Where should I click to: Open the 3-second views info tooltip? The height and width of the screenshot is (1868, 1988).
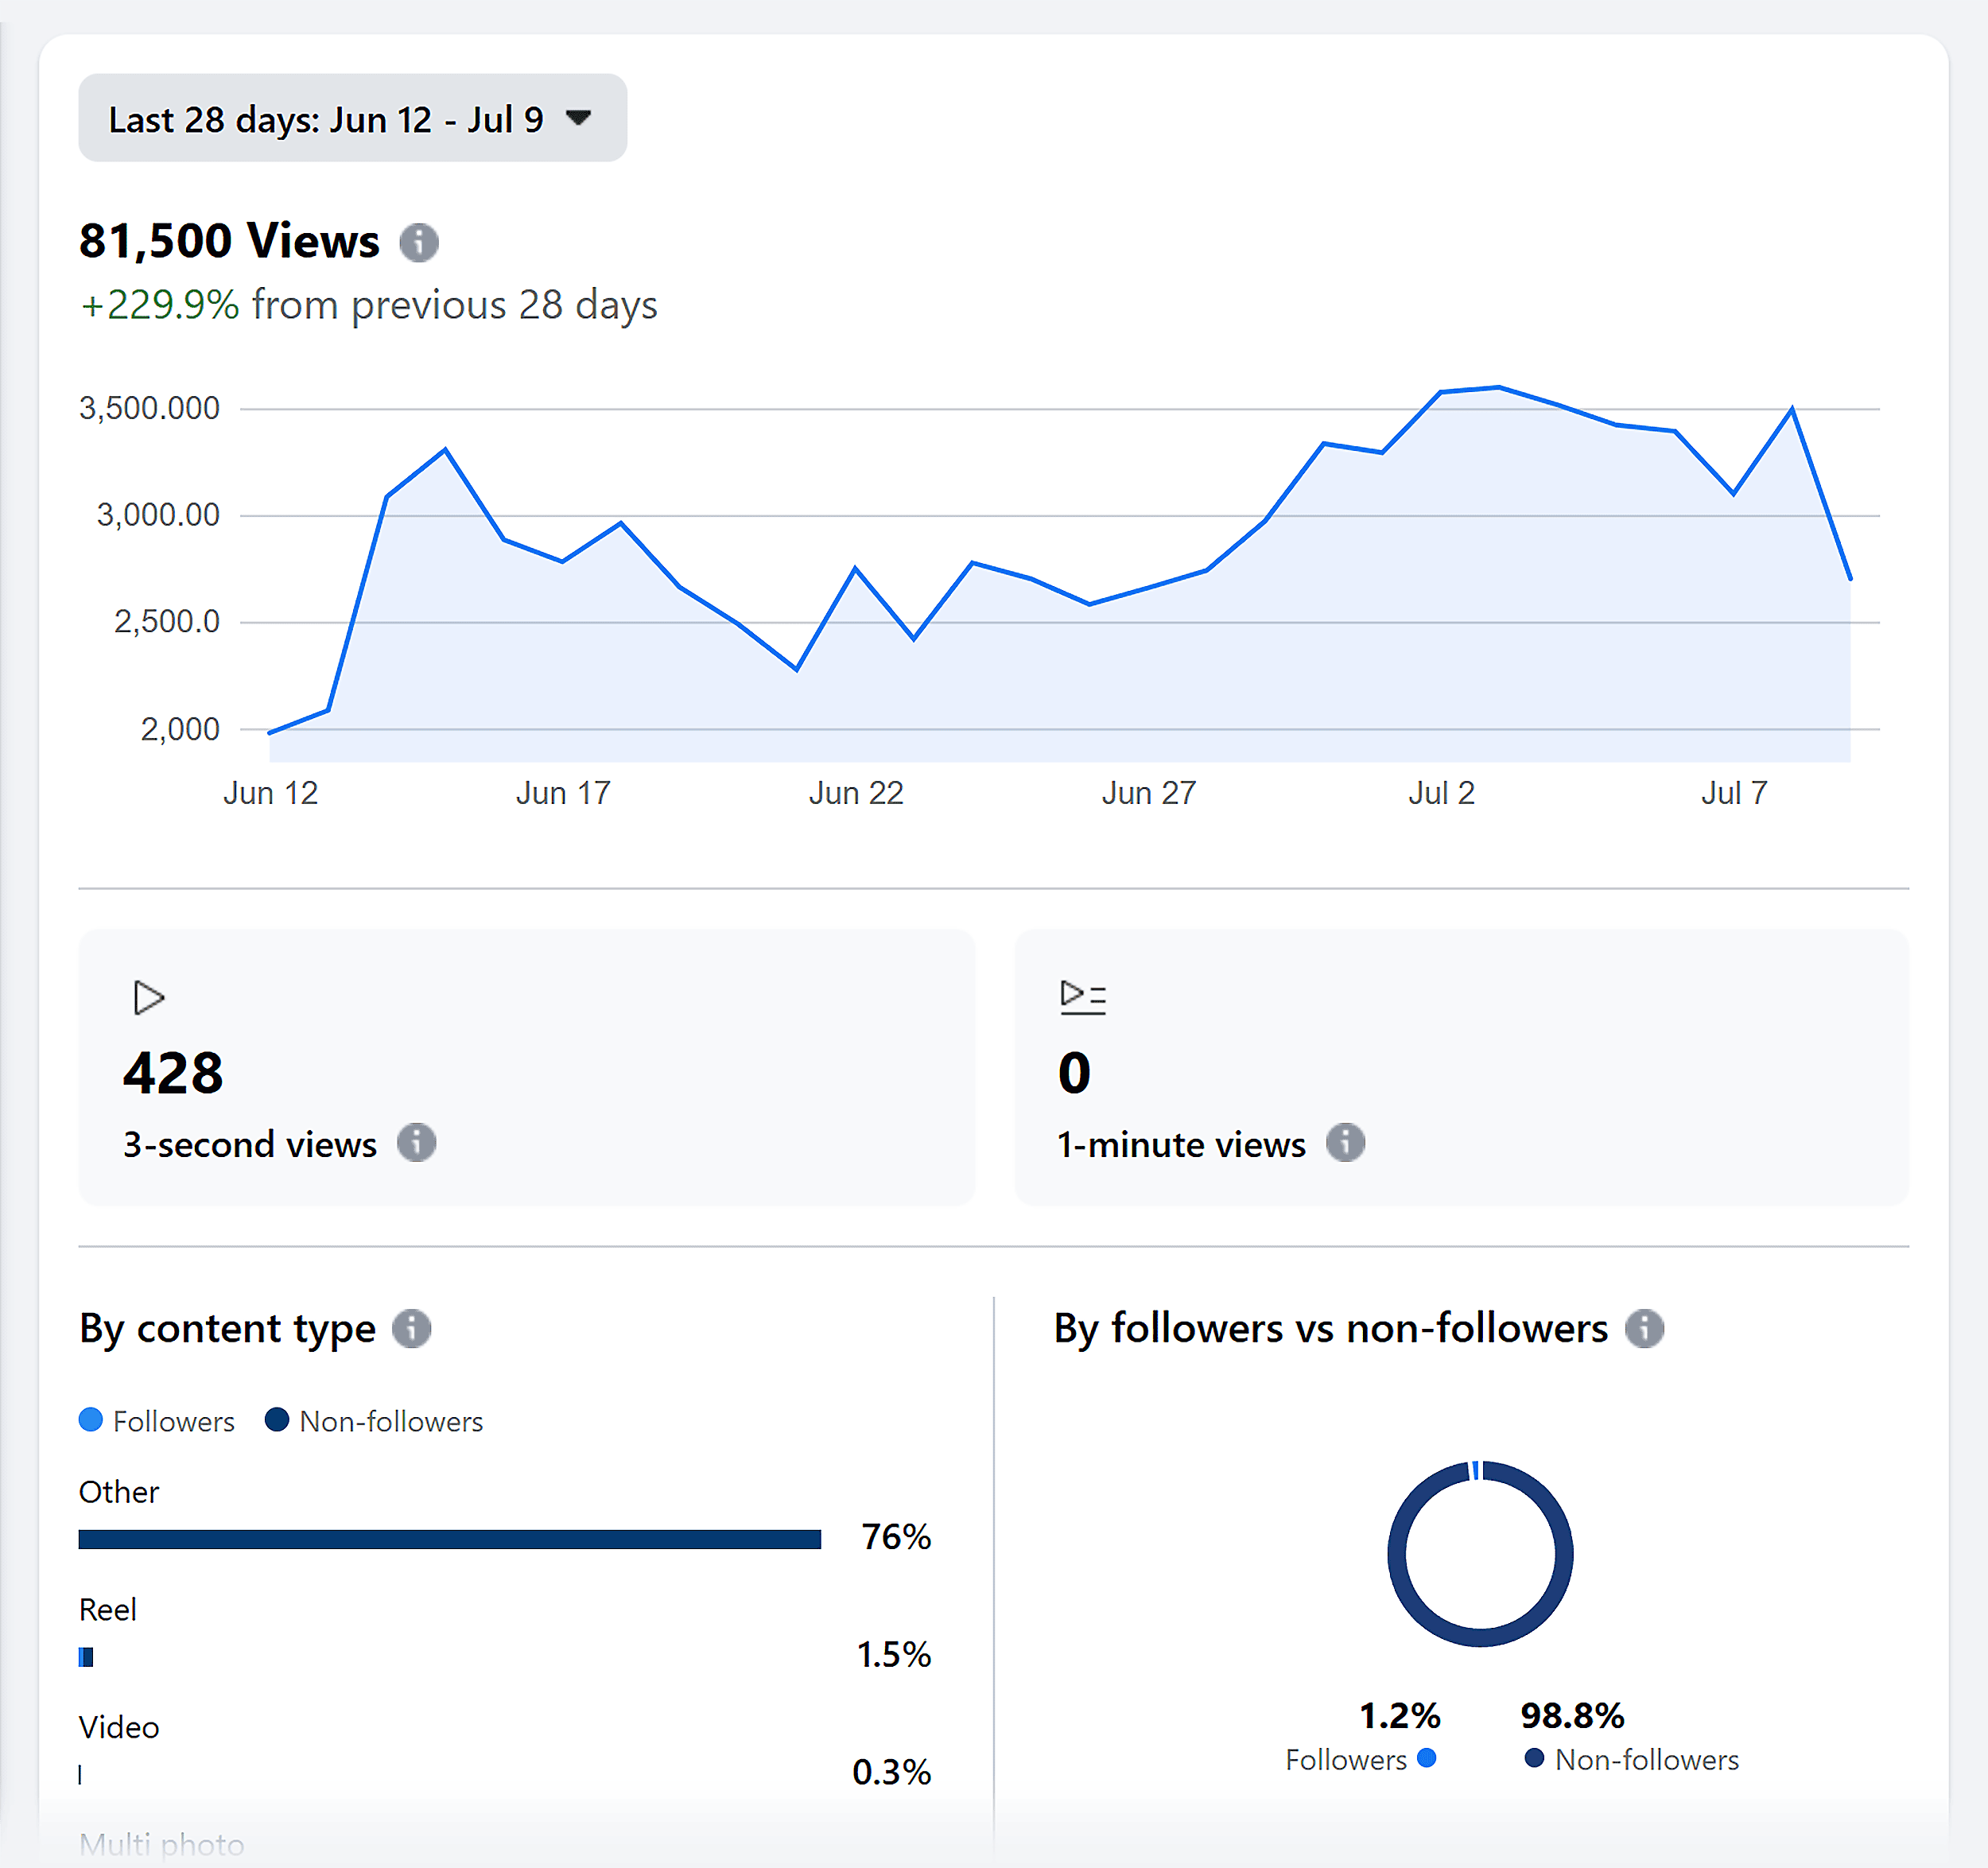[x=416, y=1143]
